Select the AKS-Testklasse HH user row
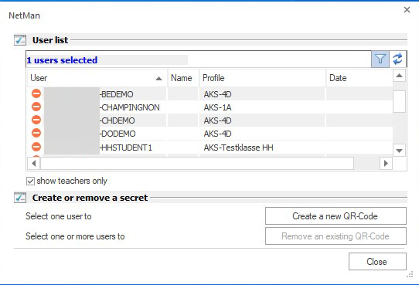 tap(209, 148)
